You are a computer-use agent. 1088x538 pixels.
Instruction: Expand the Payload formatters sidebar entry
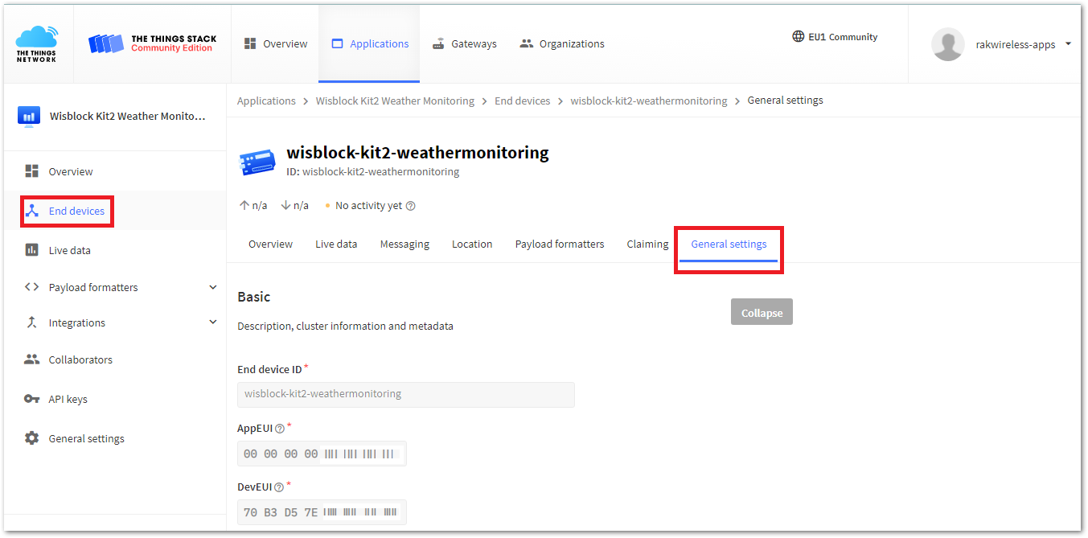[213, 286]
